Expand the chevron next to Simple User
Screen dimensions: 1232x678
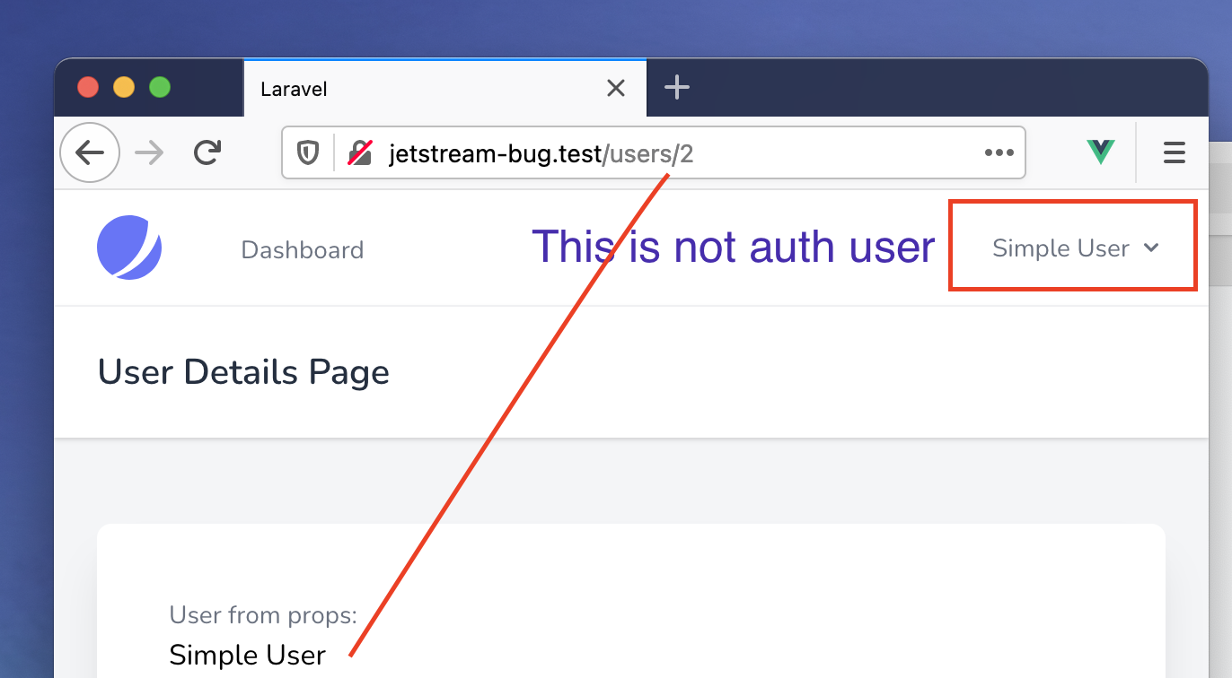(x=1153, y=249)
